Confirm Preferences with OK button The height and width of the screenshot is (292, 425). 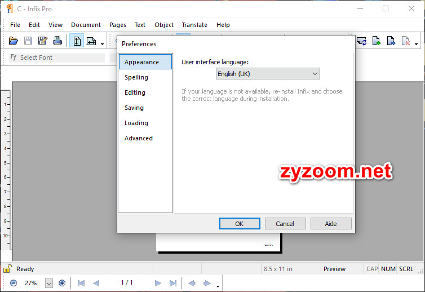click(x=240, y=224)
